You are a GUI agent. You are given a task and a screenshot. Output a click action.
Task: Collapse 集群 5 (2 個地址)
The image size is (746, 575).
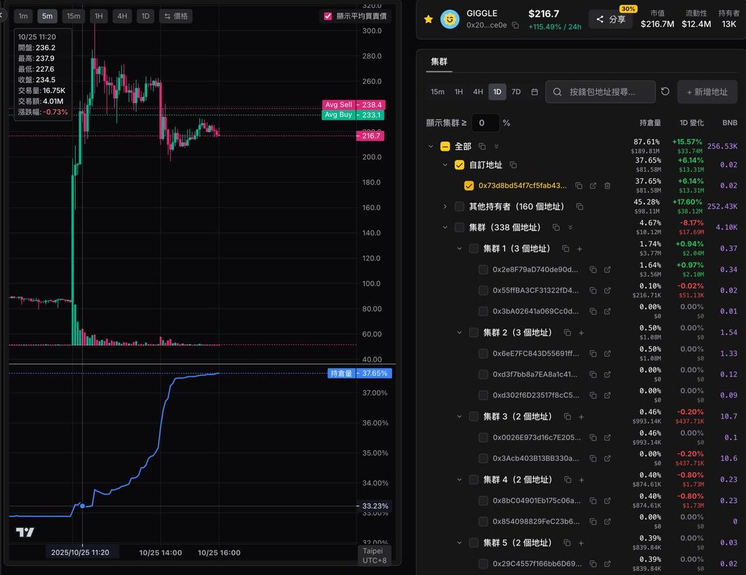point(459,543)
